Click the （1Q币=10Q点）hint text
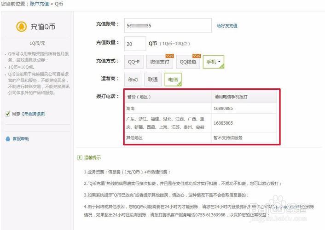The image size is (325, 230). tap(175, 44)
